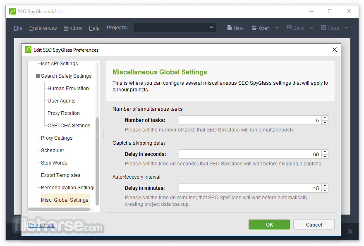Increase the Number of tasks value
The image size is (364, 246).
point(325,118)
